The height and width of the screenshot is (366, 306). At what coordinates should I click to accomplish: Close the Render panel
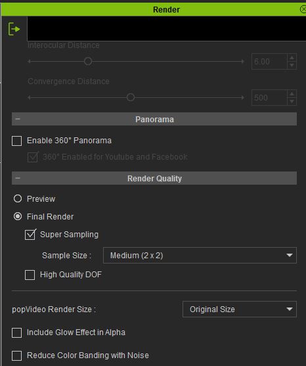click(303, 9)
